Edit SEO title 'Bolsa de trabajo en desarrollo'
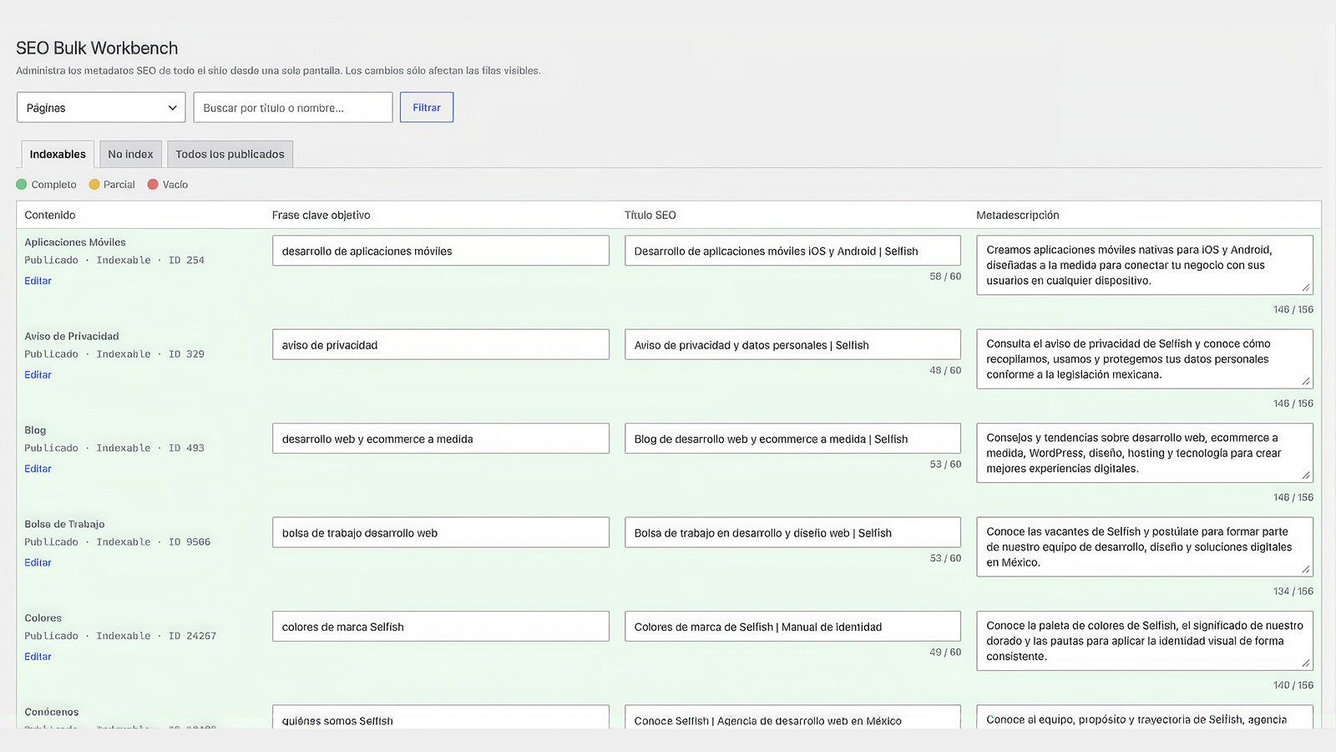The image size is (1336, 752). click(x=792, y=532)
